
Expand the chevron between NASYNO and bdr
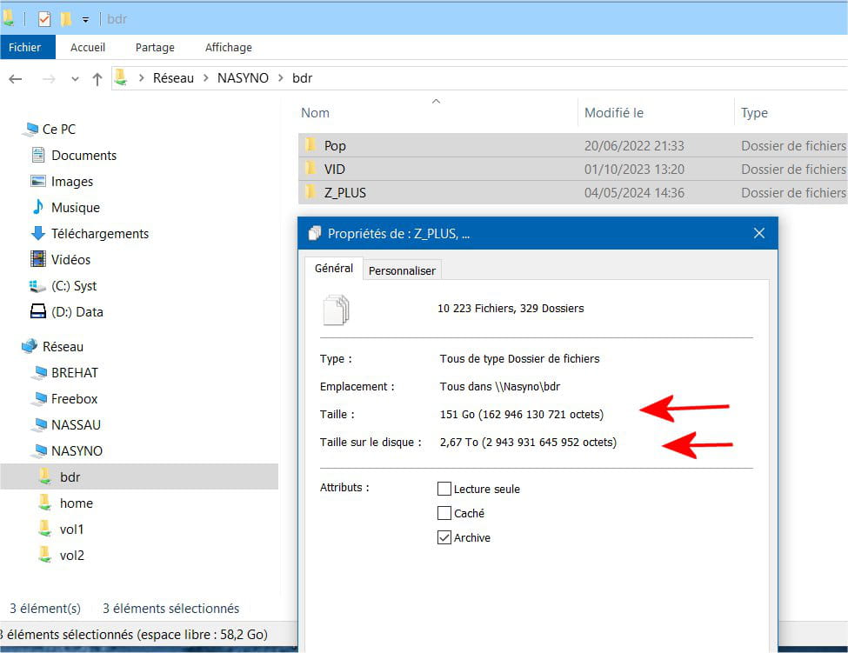280,78
